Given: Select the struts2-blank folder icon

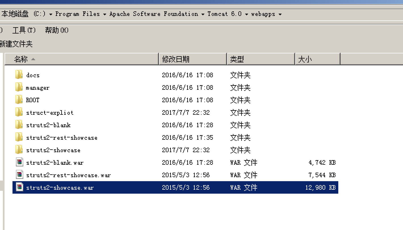Looking at the screenshot, I should (x=19, y=125).
